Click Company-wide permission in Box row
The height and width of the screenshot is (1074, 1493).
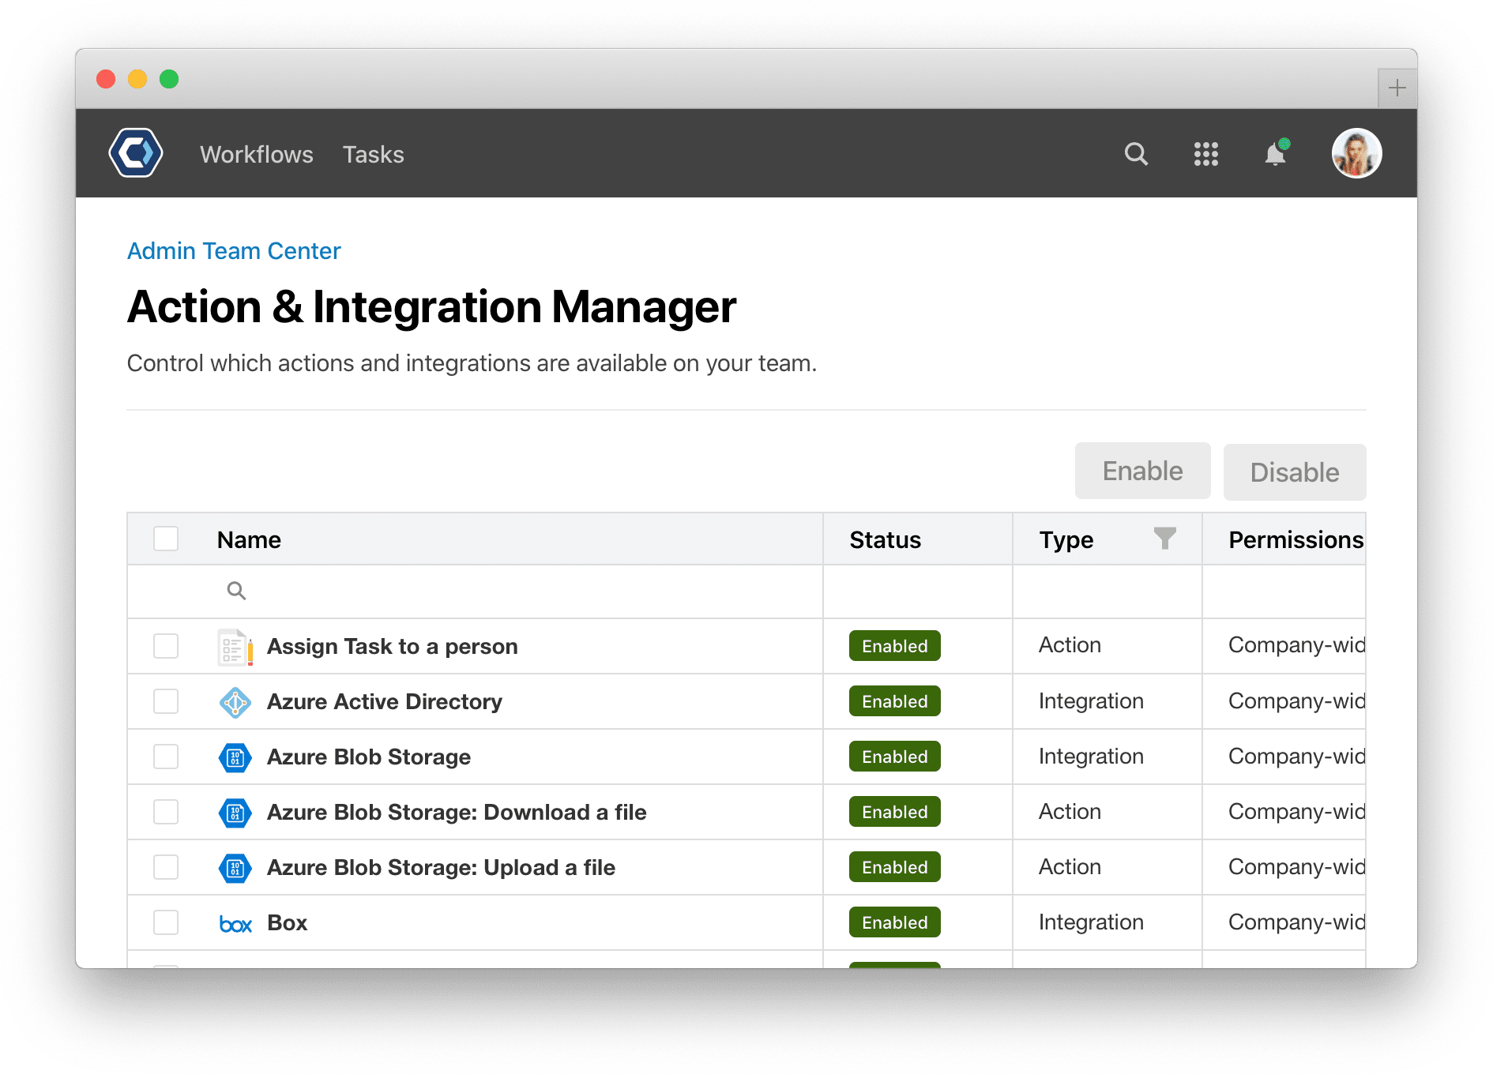tap(1296, 922)
